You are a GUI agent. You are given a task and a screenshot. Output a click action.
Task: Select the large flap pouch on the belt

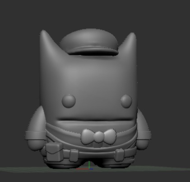pos(54,152)
